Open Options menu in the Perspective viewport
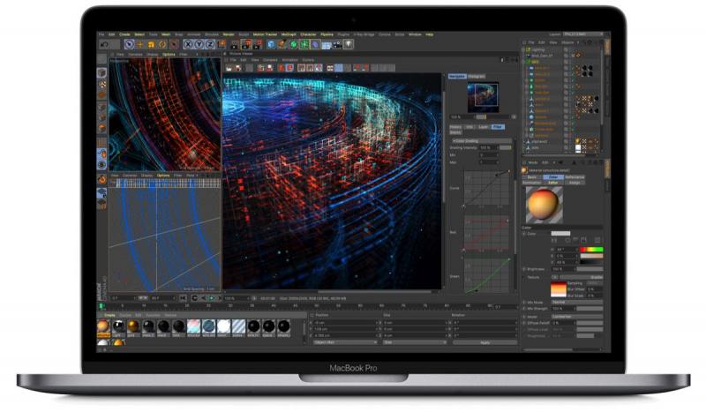This screenshot has width=706, height=412. [169, 54]
